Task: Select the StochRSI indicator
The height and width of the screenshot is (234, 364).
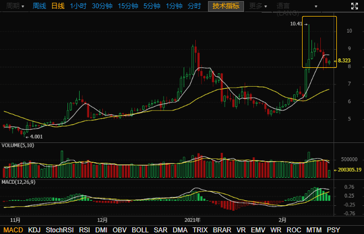Action: pyautogui.click(x=60, y=230)
